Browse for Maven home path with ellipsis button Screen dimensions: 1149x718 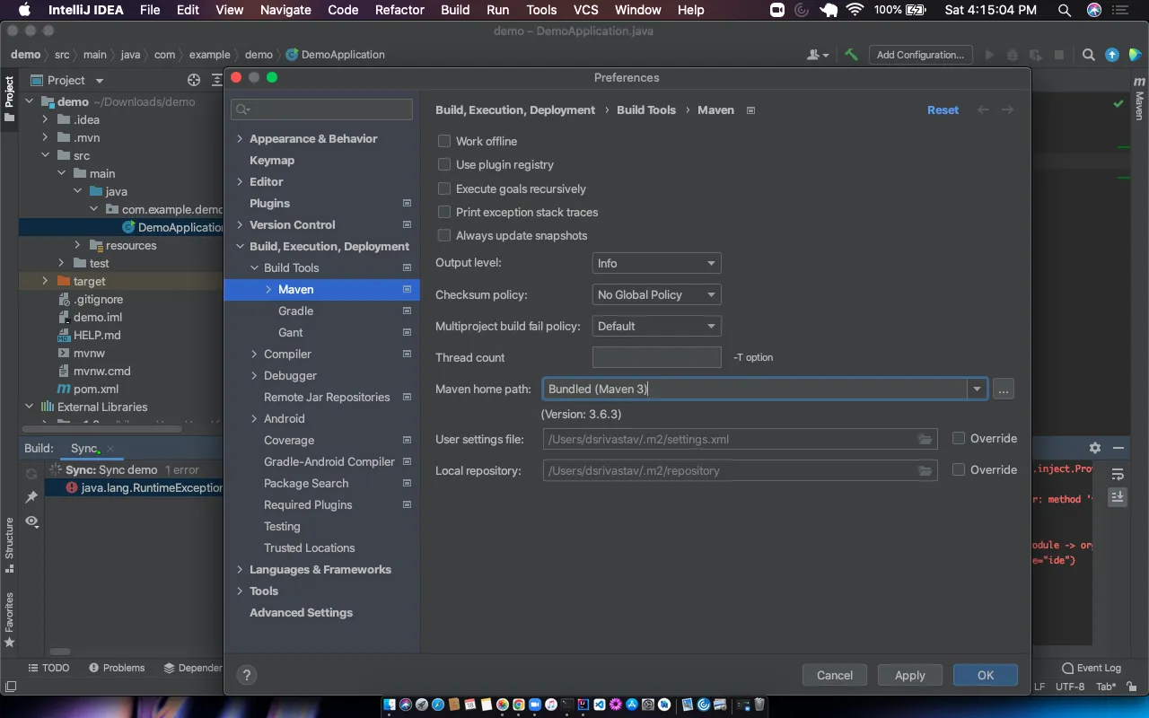[x=1004, y=389]
